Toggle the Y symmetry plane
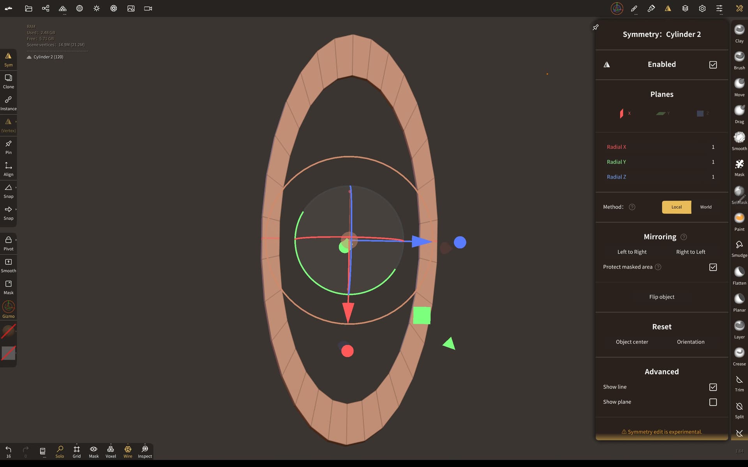Screen dimensions: 748x467 662,113
